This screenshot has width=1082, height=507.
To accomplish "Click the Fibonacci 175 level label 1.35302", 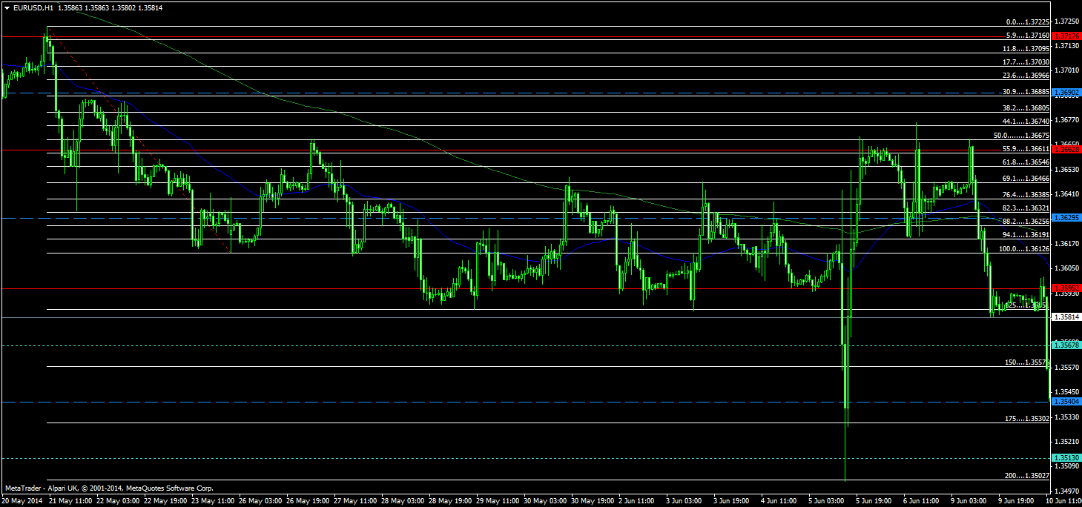I will 1027,419.
